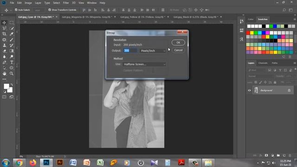Toggle Quick Mask mode icon
The image size is (297, 167).
pyautogui.click(x=4, y=97)
